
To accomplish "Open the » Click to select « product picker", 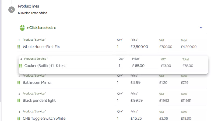I will [112, 28].
